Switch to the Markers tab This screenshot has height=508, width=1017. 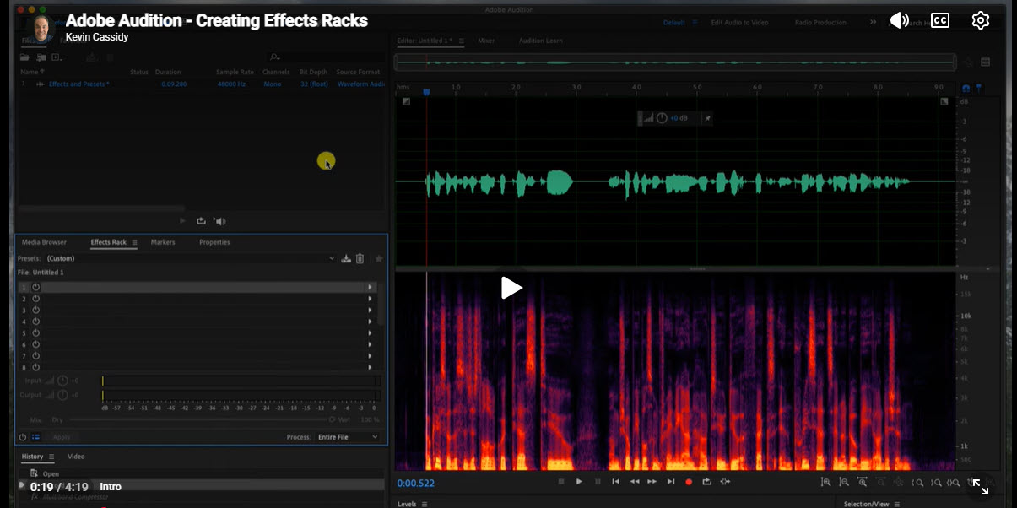(x=163, y=242)
